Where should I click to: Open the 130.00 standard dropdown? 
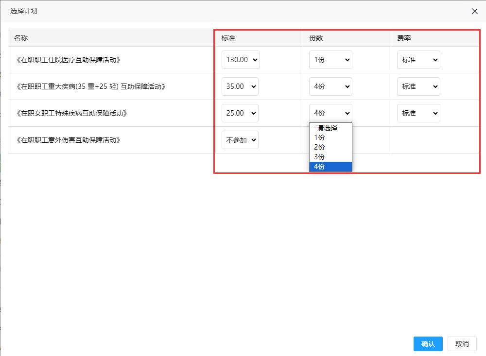[x=241, y=60]
